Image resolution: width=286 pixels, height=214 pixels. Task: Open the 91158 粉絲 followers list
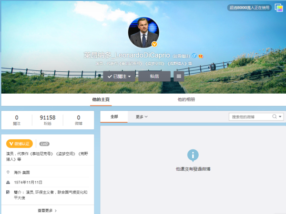(47, 120)
